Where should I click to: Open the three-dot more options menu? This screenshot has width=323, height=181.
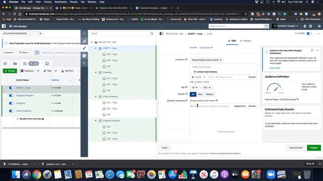[318, 34]
